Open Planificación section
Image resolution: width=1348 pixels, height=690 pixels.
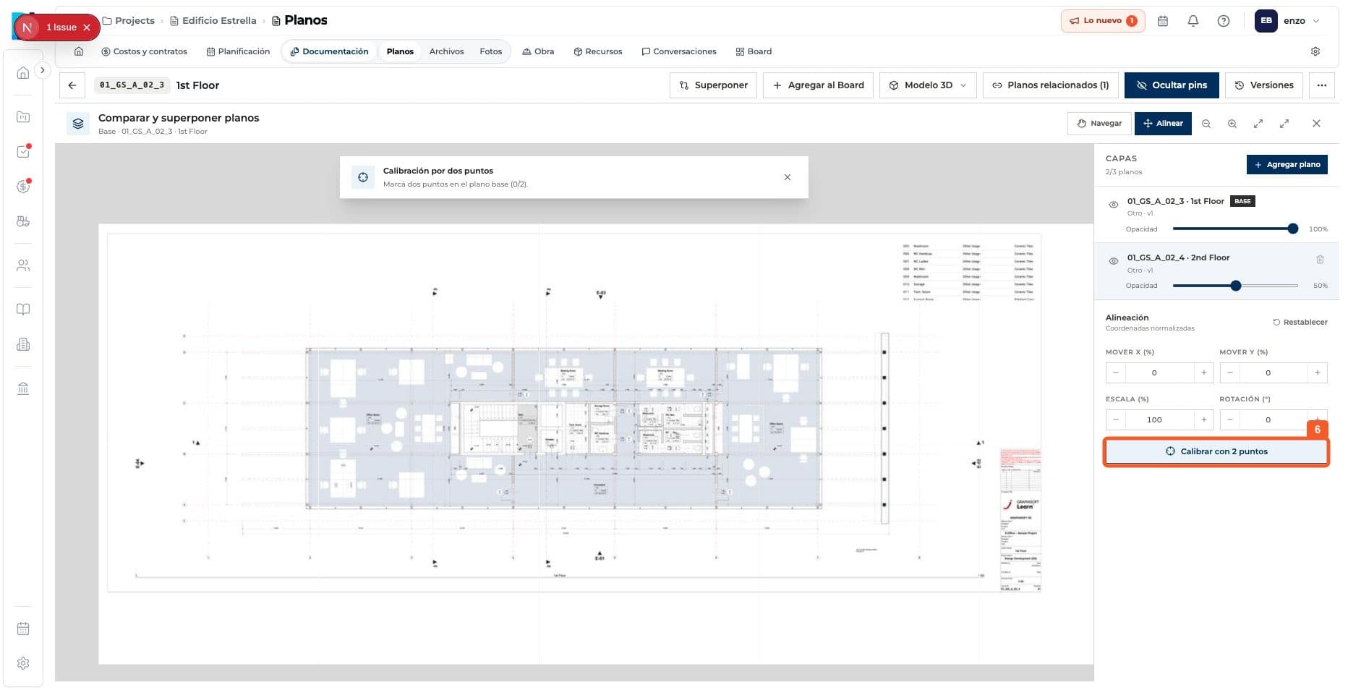point(238,51)
